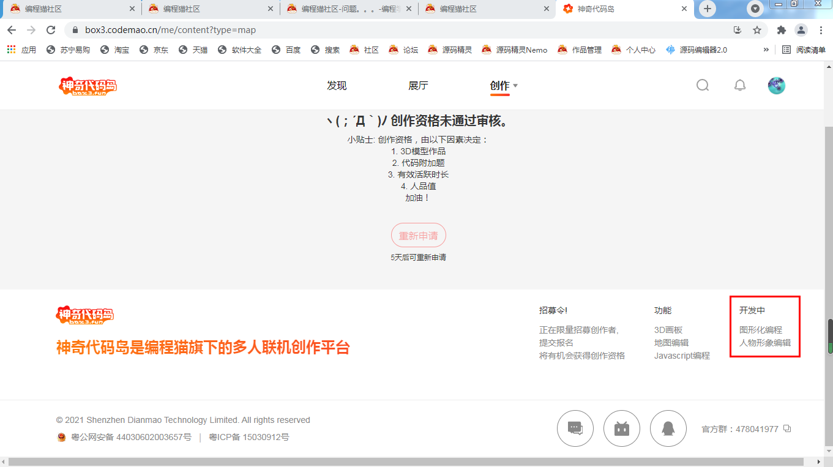Click the 5天后可重新申请 notice text
This screenshot has height=467, width=833.
pos(419,258)
